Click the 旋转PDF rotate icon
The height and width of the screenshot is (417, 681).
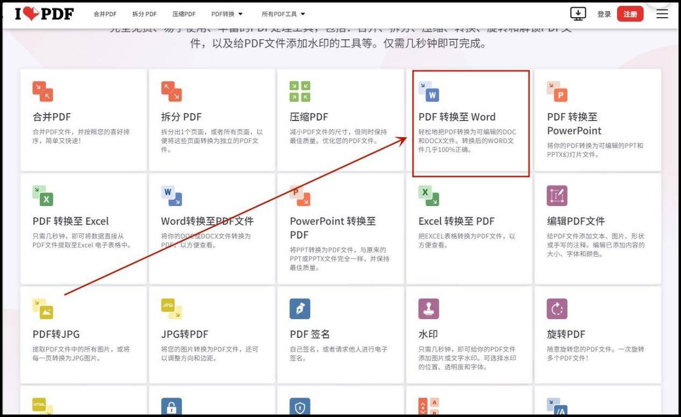pyautogui.click(x=557, y=308)
